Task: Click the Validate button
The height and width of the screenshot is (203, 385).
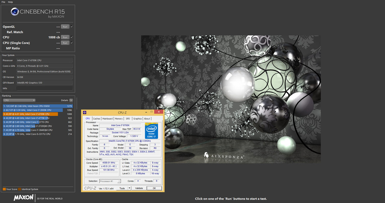Action: pyautogui.click(x=139, y=188)
